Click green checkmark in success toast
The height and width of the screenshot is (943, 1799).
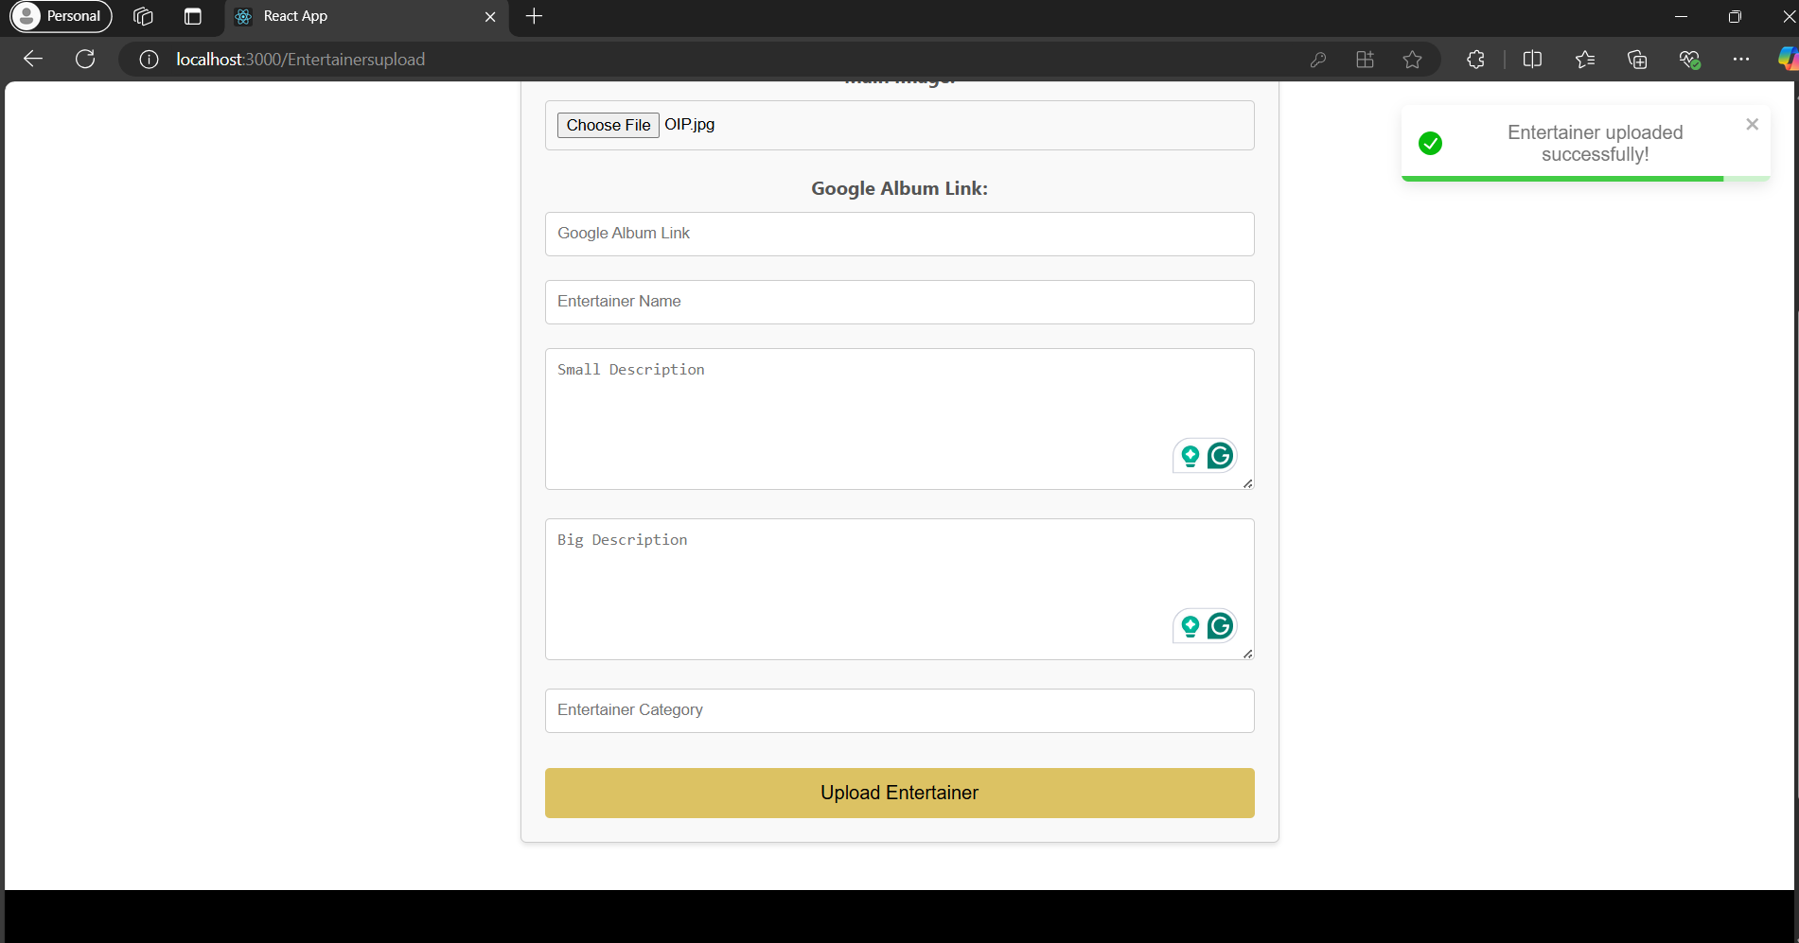click(x=1431, y=143)
